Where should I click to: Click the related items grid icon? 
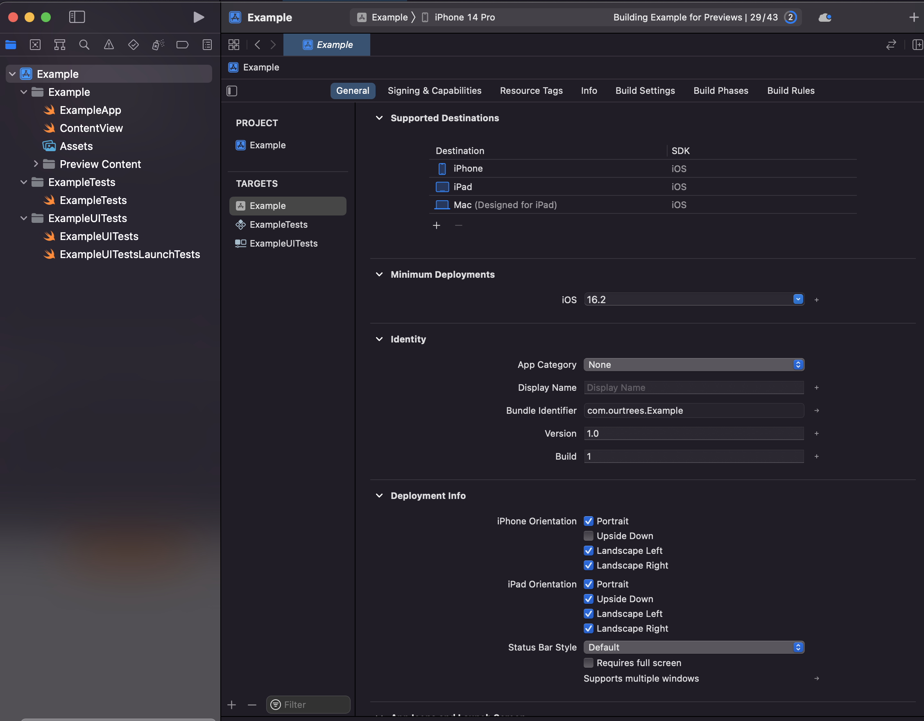point(233,45)
